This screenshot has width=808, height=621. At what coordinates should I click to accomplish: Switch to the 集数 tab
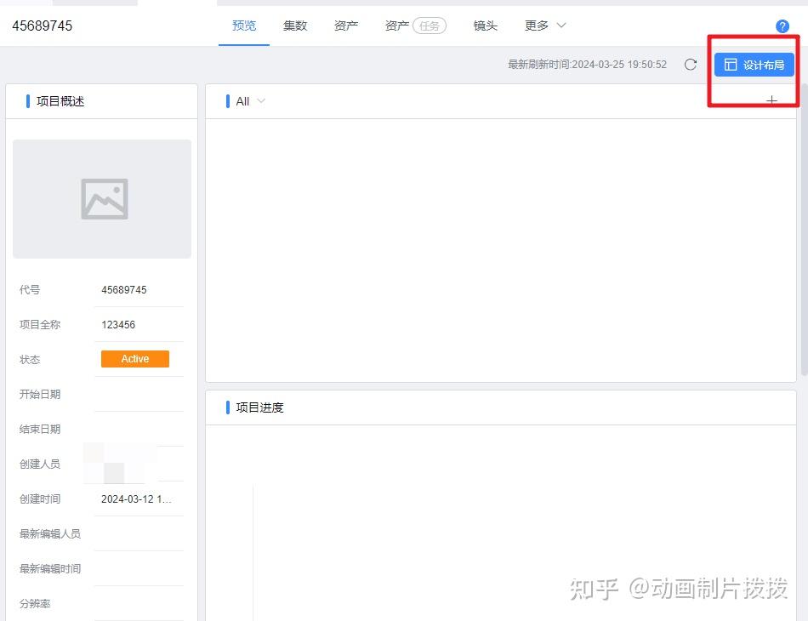[295, 26]
